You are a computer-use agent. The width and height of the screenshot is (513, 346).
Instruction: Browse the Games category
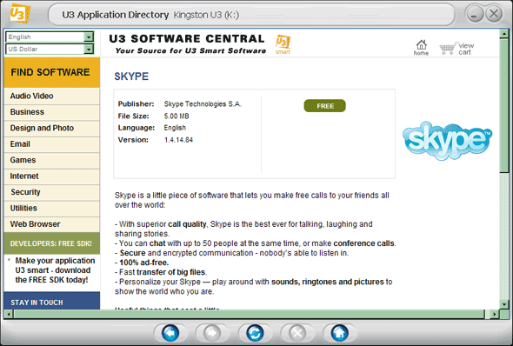point(52,160)
